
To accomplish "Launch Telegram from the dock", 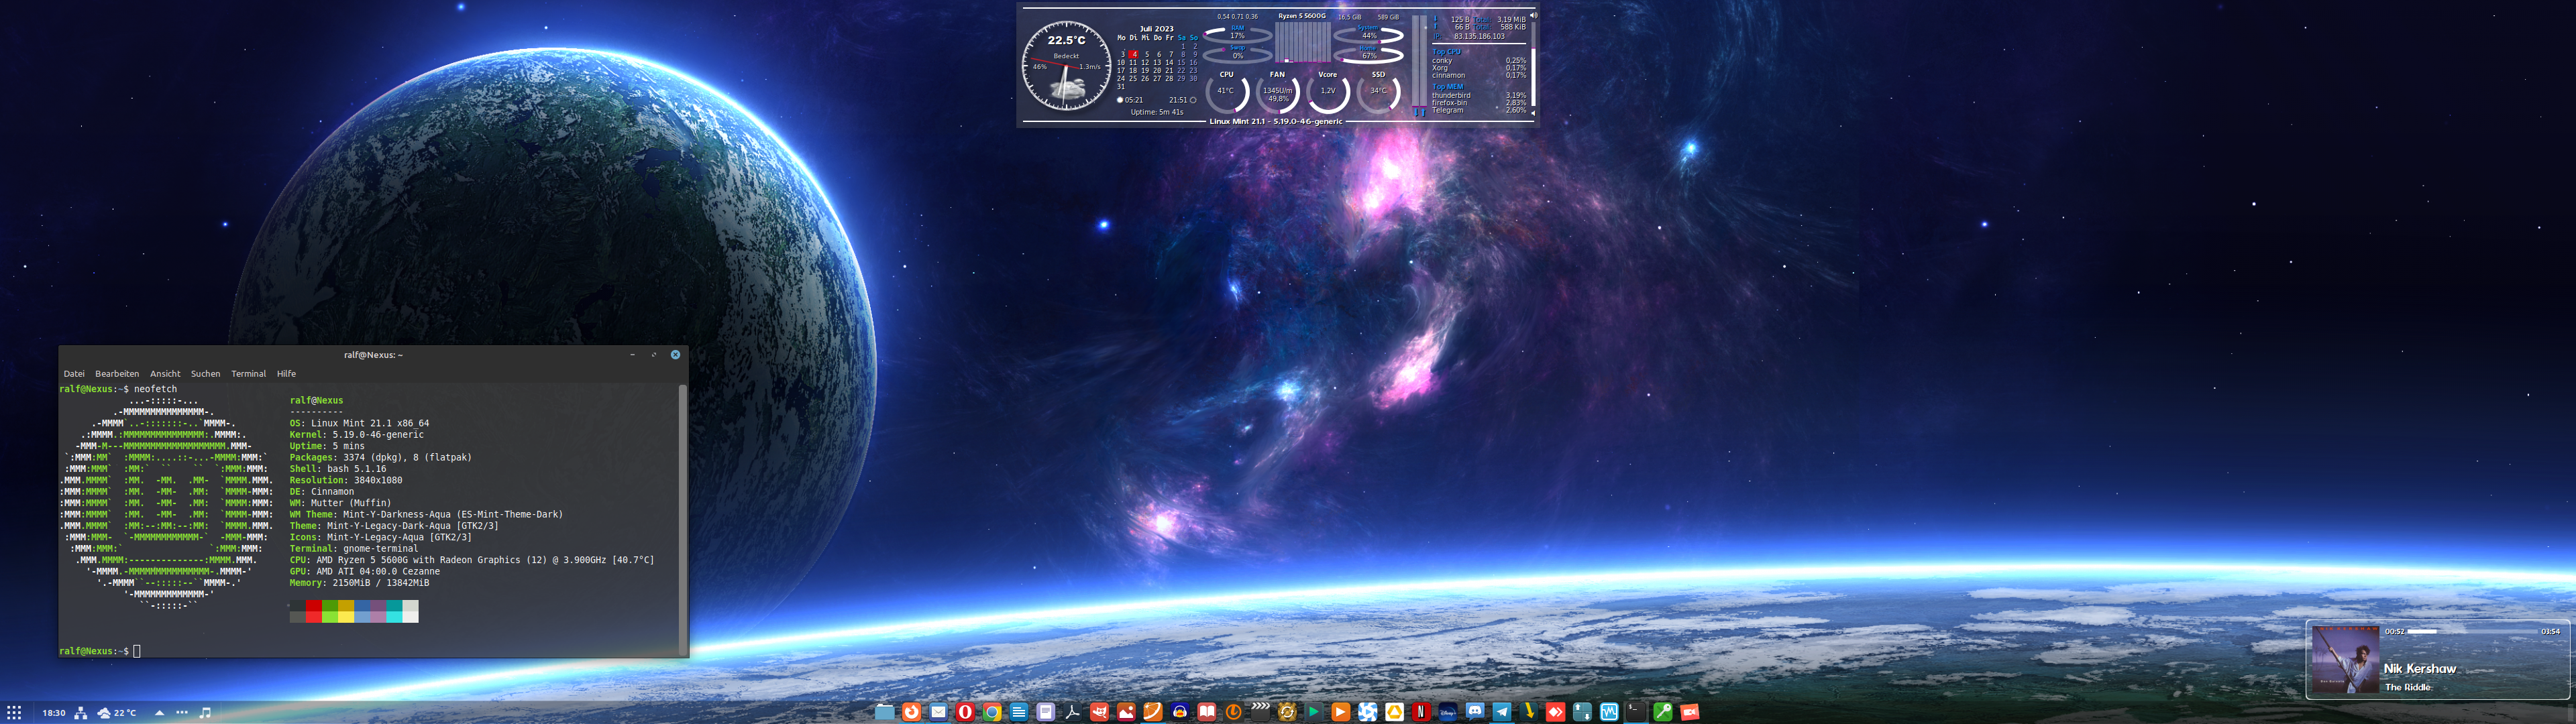I will click(1502, 712).
